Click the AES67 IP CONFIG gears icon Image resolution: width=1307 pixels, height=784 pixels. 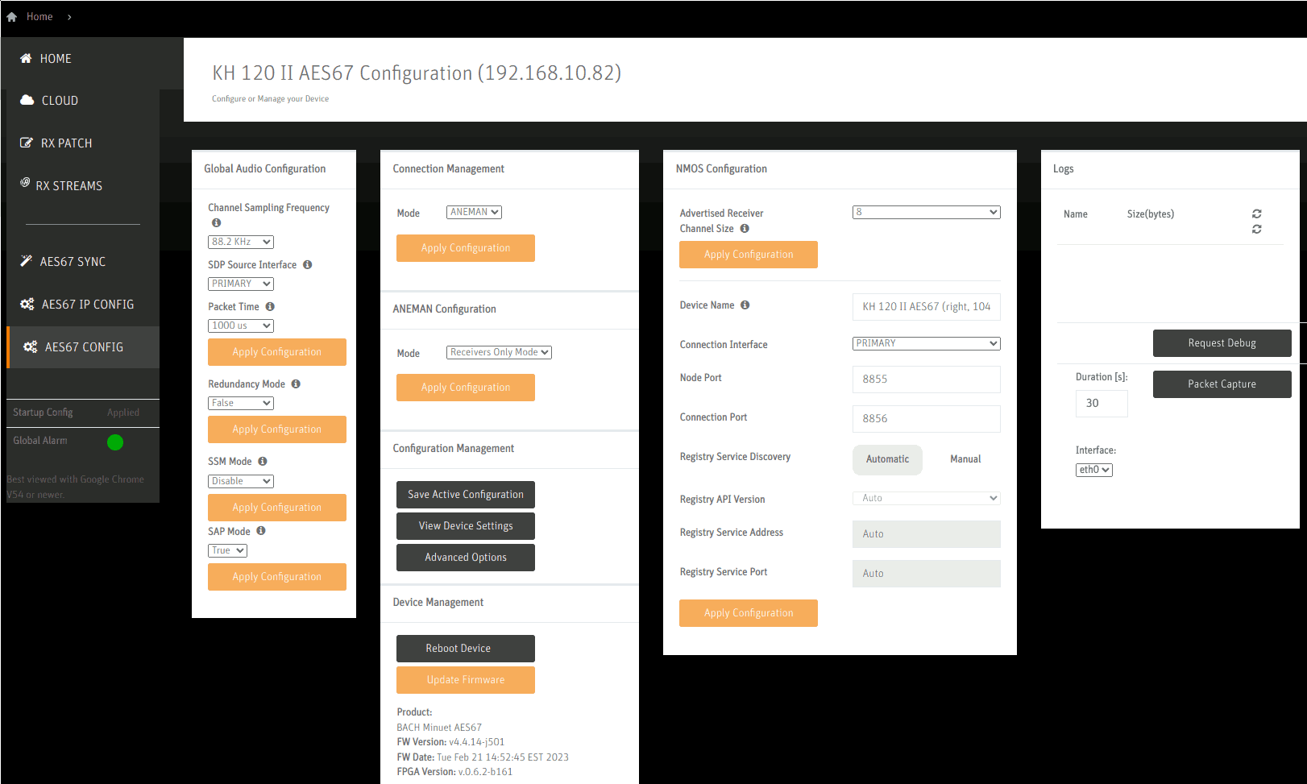27,304
